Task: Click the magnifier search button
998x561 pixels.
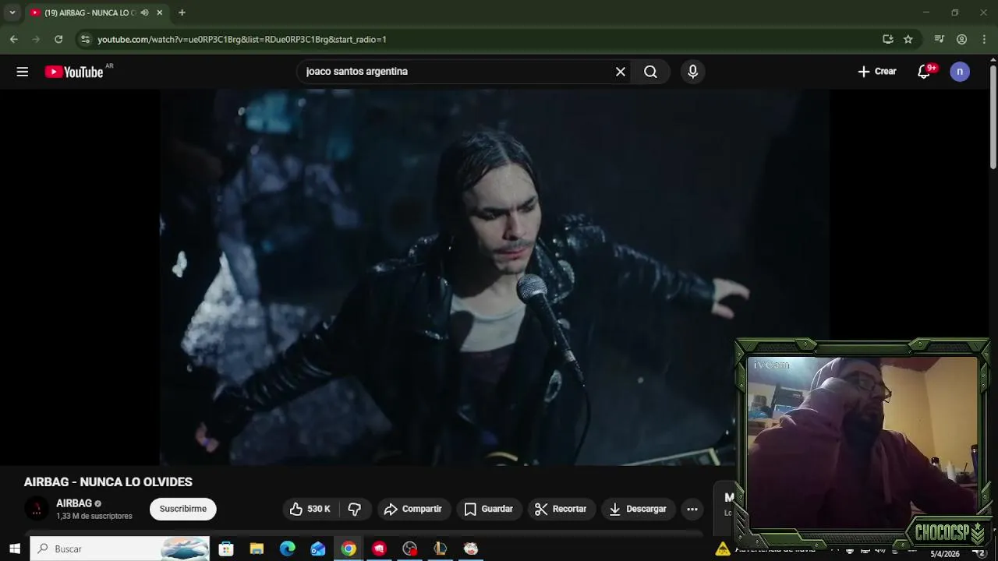Action: coord(650,72)
